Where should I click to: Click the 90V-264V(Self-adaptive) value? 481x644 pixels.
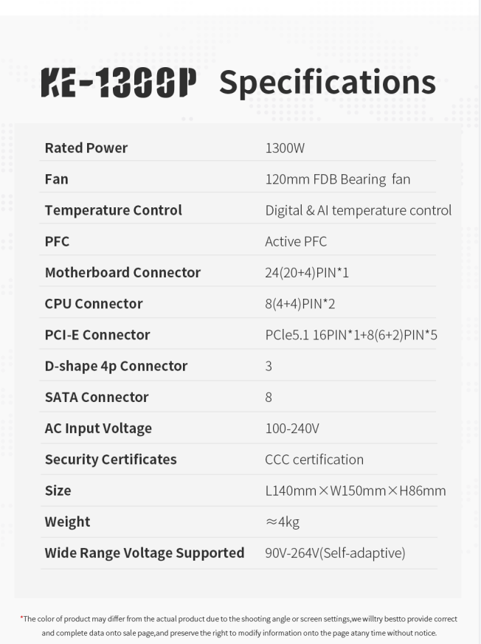pyautogui.click(x=335, y=553)
